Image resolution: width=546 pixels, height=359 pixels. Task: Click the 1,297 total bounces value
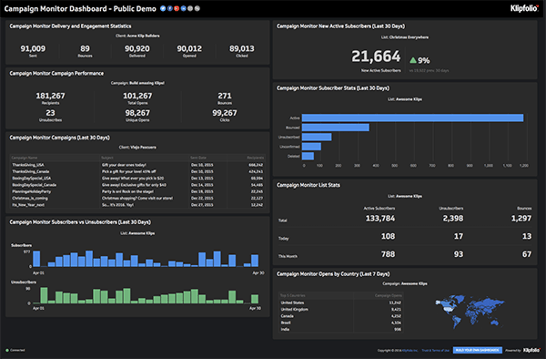pyautogui.click(x=521, y=218)
